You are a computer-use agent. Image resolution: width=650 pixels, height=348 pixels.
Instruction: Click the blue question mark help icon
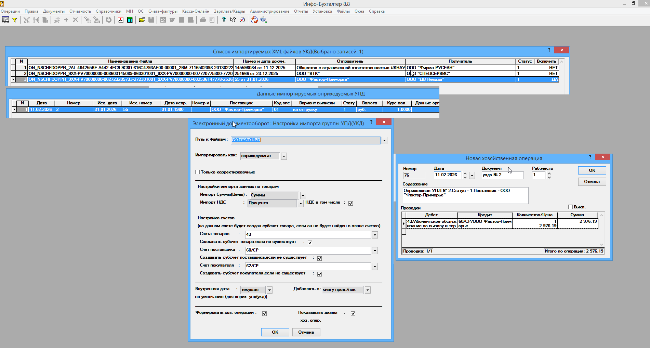pyautogui.click(x=224, y=20)
